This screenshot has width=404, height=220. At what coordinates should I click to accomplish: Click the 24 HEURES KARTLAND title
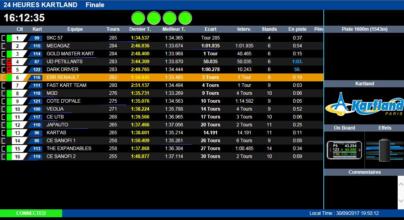pos(40,5)
